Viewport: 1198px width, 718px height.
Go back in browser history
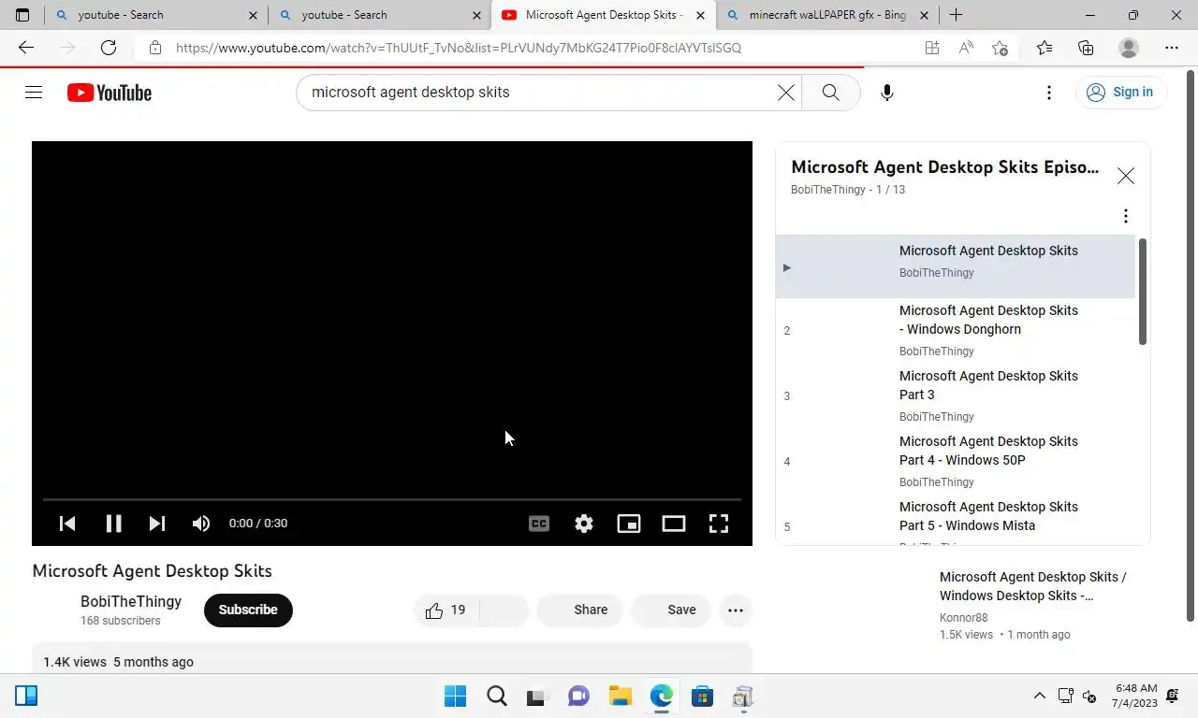tap(26, 48)
